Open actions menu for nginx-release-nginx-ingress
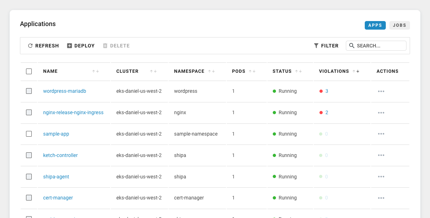The image size is (430, 218). [x=381, y=113]
